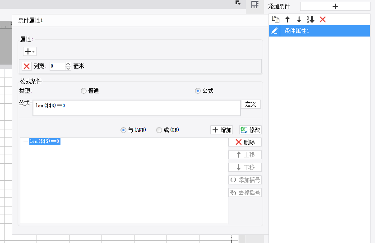Increase column width with up stepper arrow
Viewport: 375px width, 243px height.
pos(68,64)
